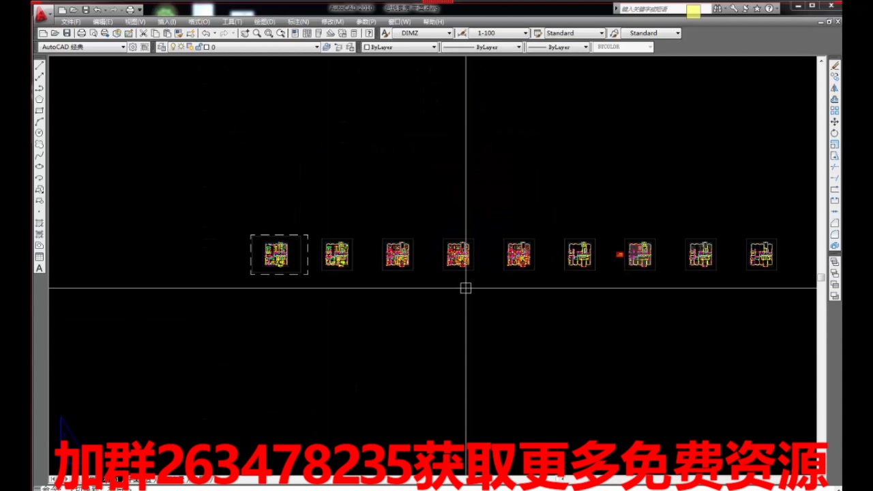
Task: Select the Ellipse tool
Action: 40,167
